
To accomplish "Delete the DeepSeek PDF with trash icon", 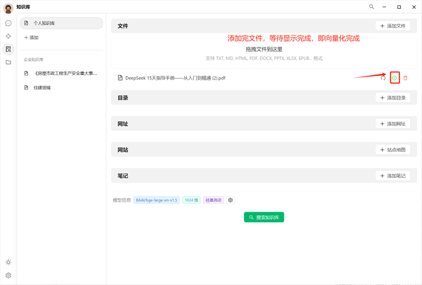I will pos(405,78).
